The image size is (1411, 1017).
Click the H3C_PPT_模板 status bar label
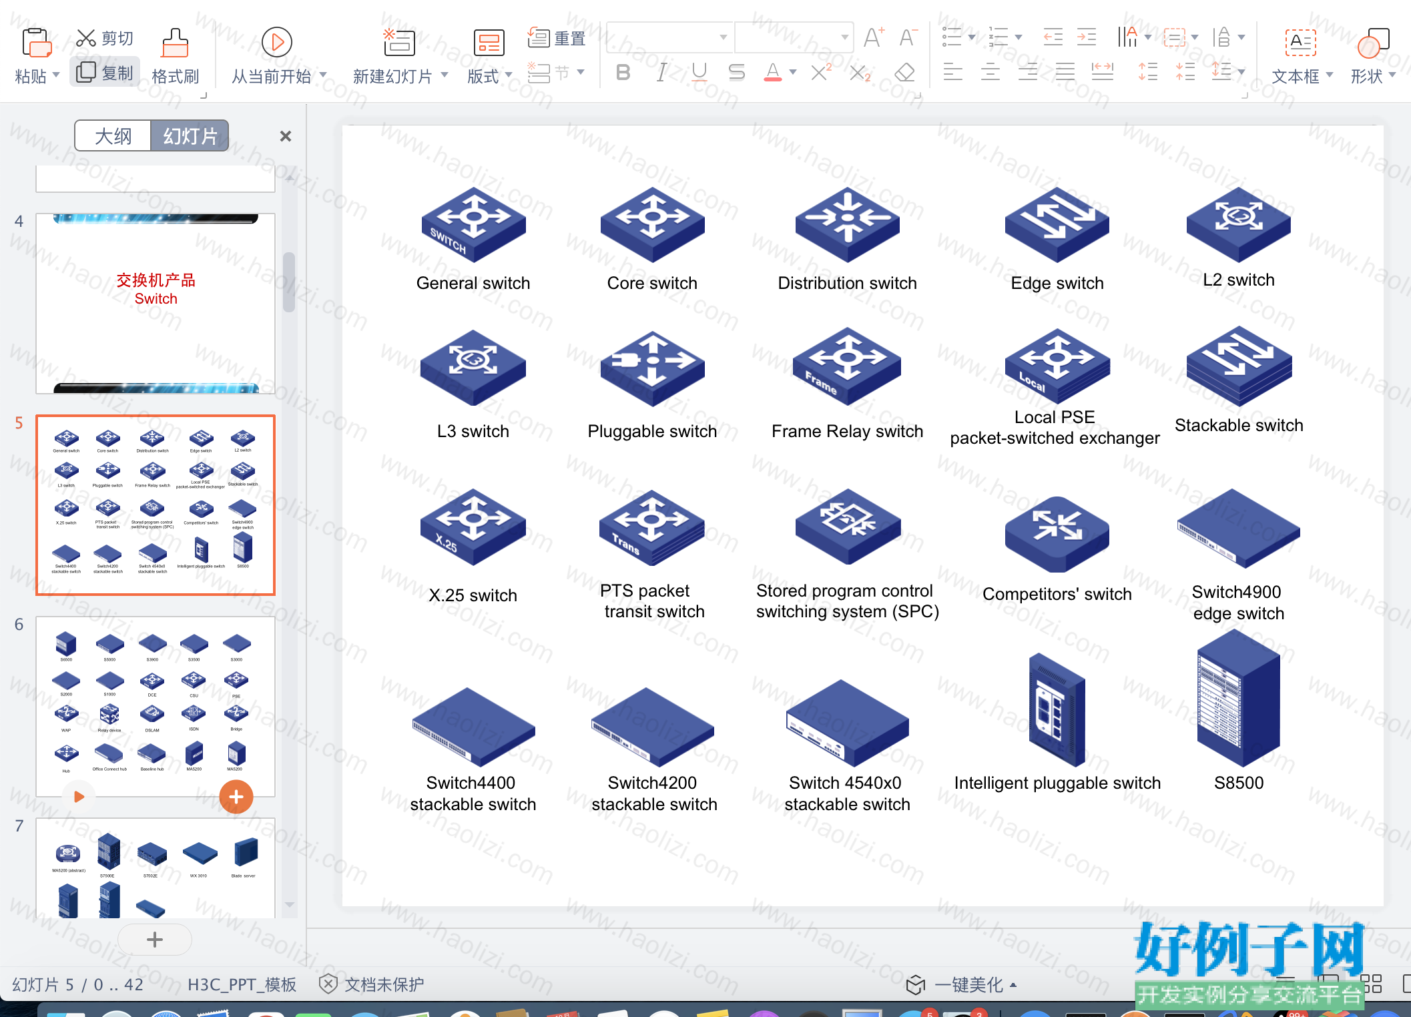[242, 984]
